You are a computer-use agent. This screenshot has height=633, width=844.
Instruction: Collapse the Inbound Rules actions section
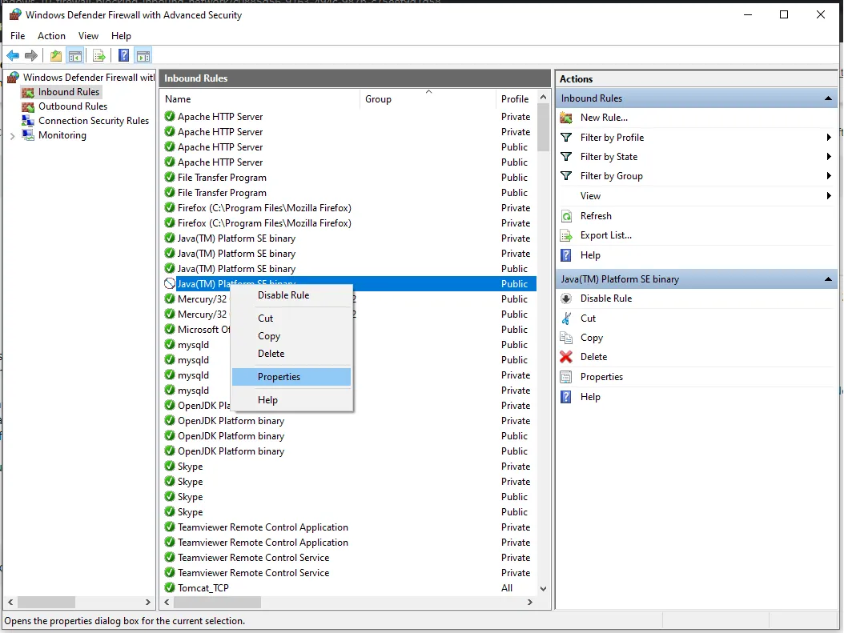tap(829, 98)
